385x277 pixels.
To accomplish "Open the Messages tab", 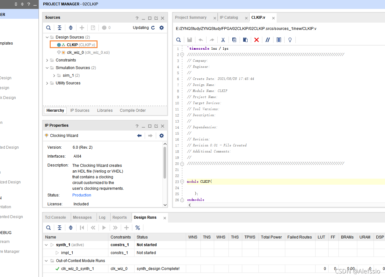I will 82,217.
